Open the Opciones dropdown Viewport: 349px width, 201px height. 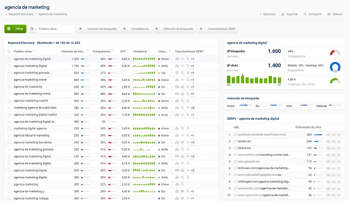[x=267, y=14]
